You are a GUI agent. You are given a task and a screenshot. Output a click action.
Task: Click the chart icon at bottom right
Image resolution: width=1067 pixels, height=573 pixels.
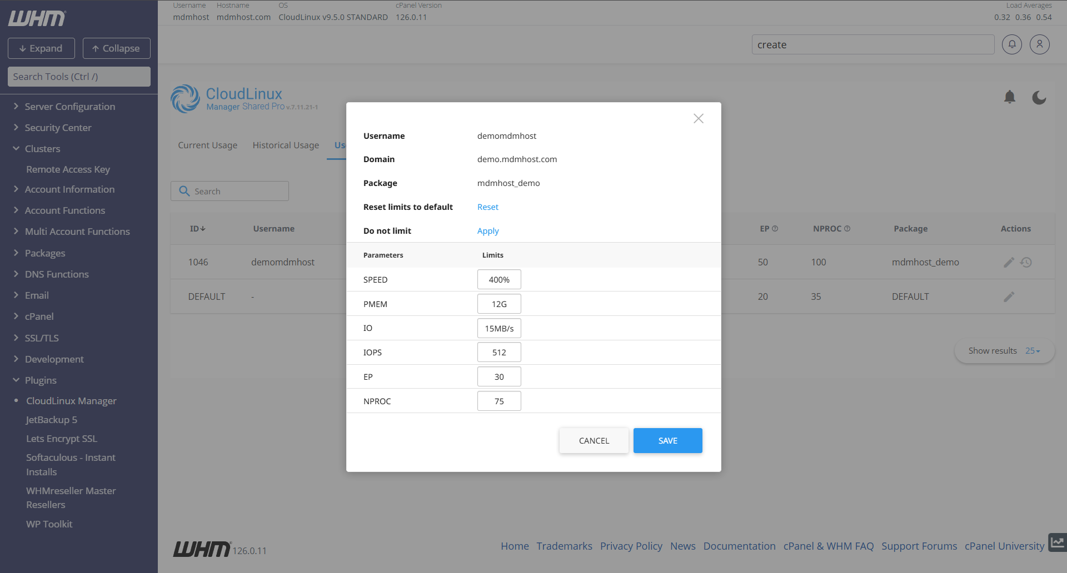1058,542
